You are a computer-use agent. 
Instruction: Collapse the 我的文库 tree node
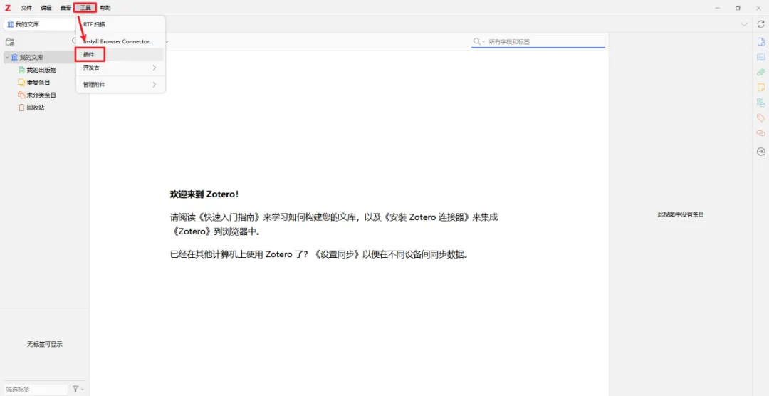[7, 58]
